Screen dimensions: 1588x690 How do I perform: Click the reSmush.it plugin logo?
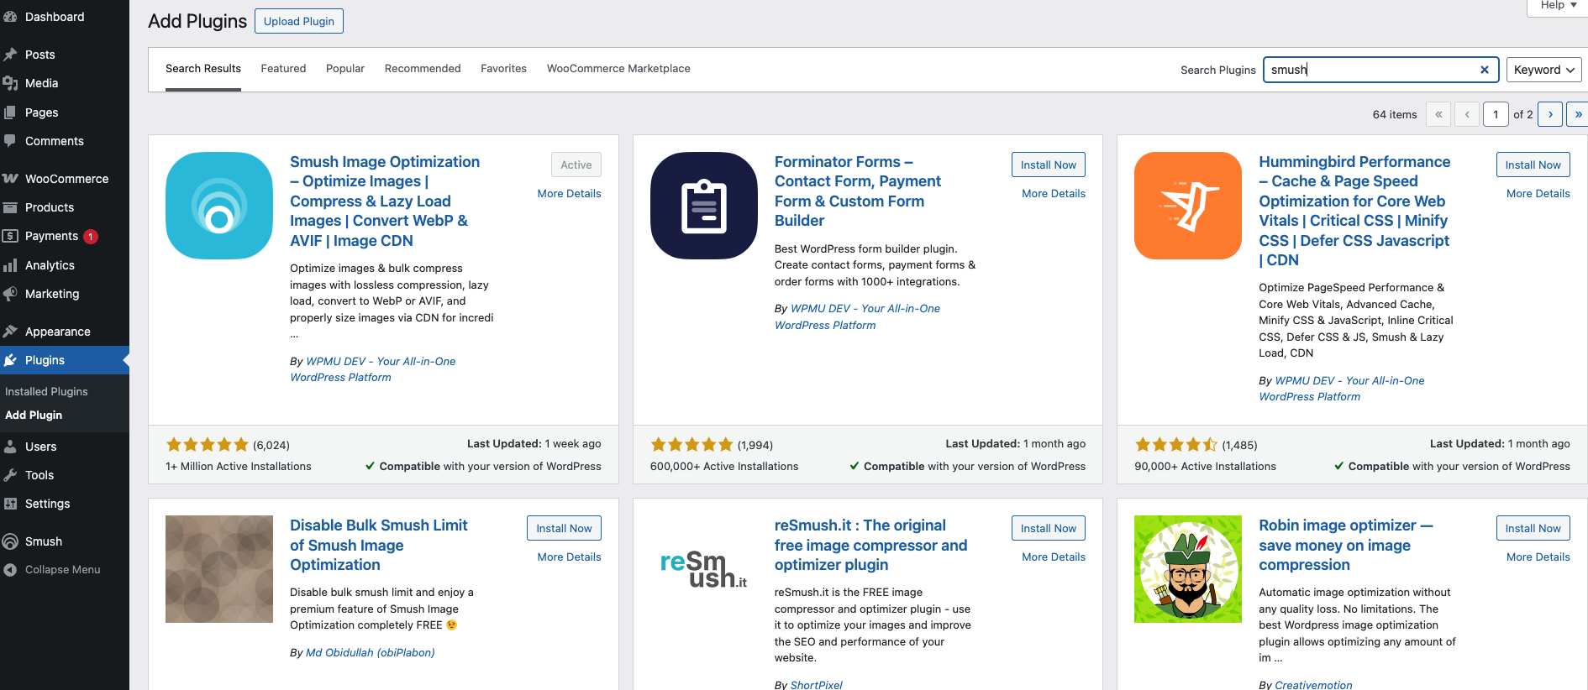coord(703,569)
